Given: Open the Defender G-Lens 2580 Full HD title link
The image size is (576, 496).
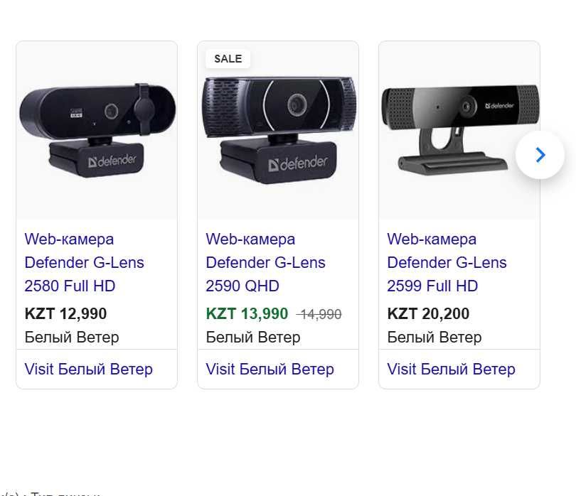Looking at the screenshot, I should click(84, 262).
